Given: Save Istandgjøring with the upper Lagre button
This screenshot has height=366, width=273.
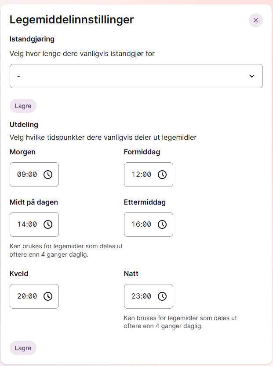Looking at the screenshot, I should [23, 106].
